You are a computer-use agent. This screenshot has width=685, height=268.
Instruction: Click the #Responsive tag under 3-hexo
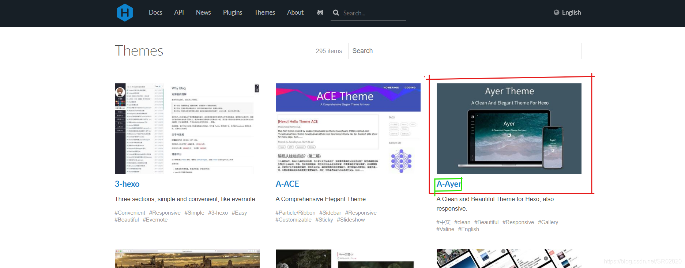[165, 213]
